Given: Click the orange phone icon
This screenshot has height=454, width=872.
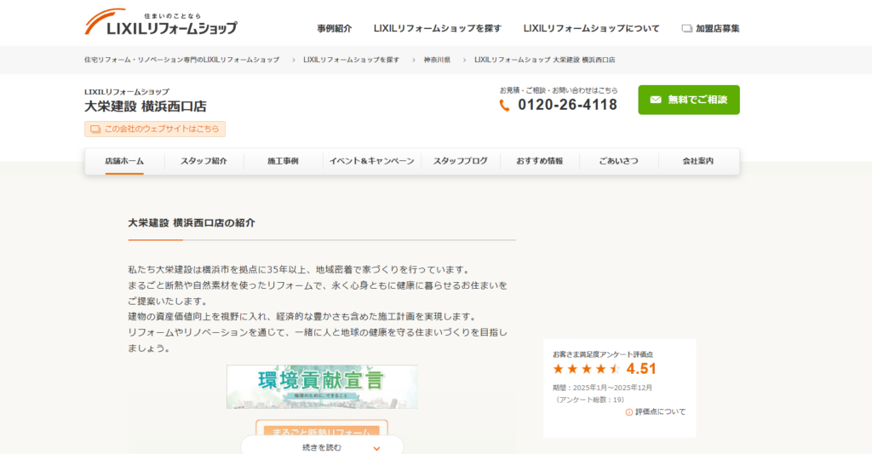Looking at the screenshot, I should pos(505,106).
